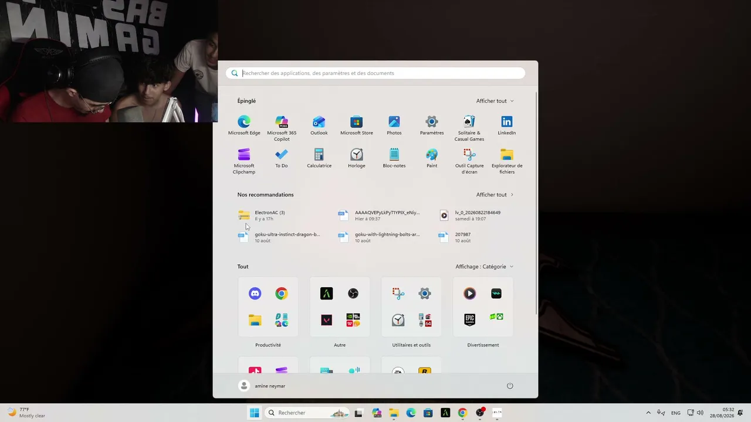Start Solitaire & Casual Games

click(469, 128)
